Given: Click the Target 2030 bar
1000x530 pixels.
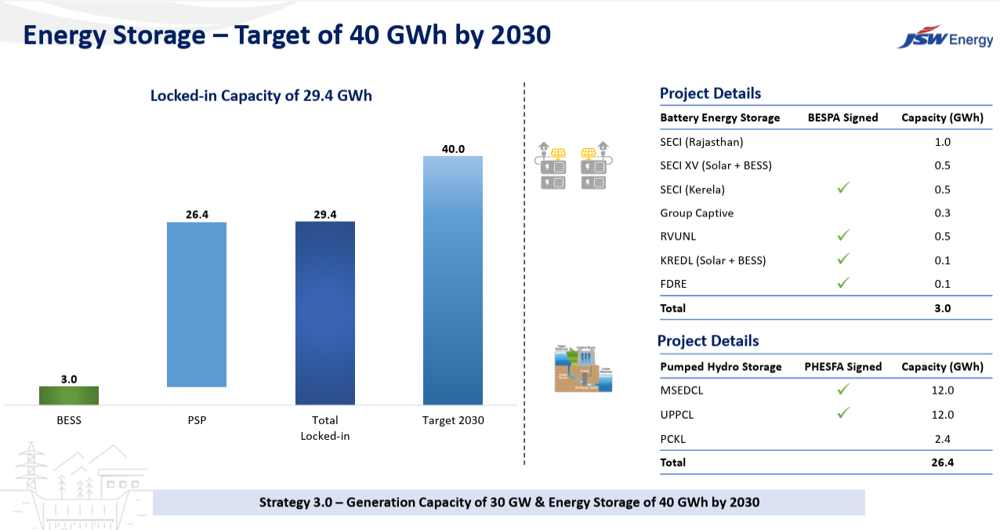Looking at the screenshot, I should tap(453, 280).
